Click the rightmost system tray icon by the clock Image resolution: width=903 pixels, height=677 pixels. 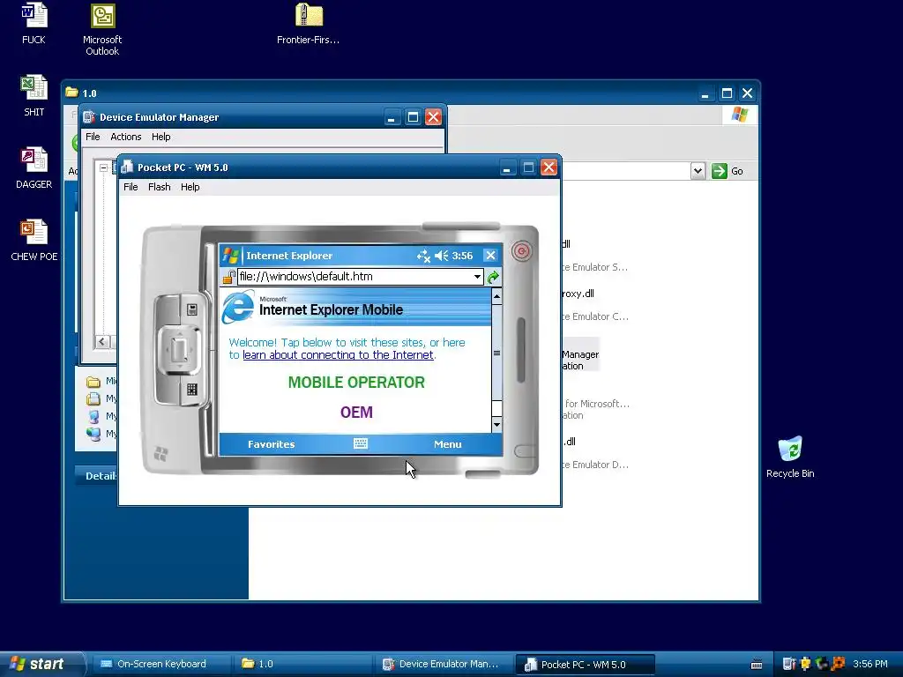[x=838, y=664]
